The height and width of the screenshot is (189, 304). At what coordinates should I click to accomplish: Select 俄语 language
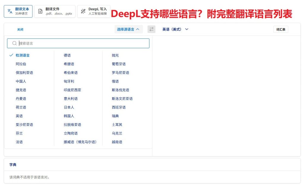[115, 81]
